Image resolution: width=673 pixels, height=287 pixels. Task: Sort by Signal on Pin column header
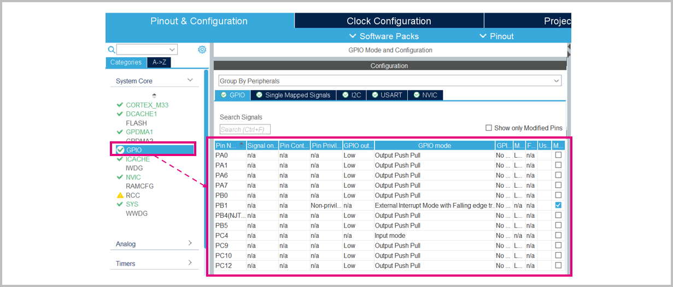point(262,146)
